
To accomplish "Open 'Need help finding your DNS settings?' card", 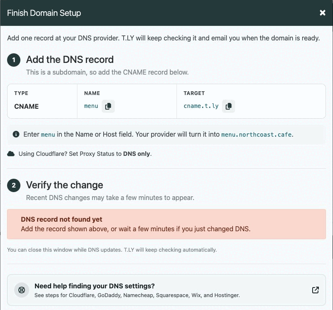I will [166, 290].
